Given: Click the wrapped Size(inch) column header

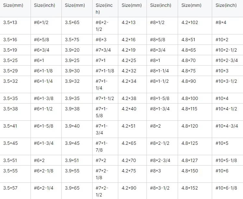Looking at the screenshot, I should [x=105, y=8].
